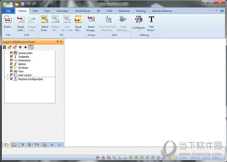Image resolution: width=227 pixels, height=162 pixels.
Task: Click the delete layer icon with red X
Action: click(x=15, y=47)
